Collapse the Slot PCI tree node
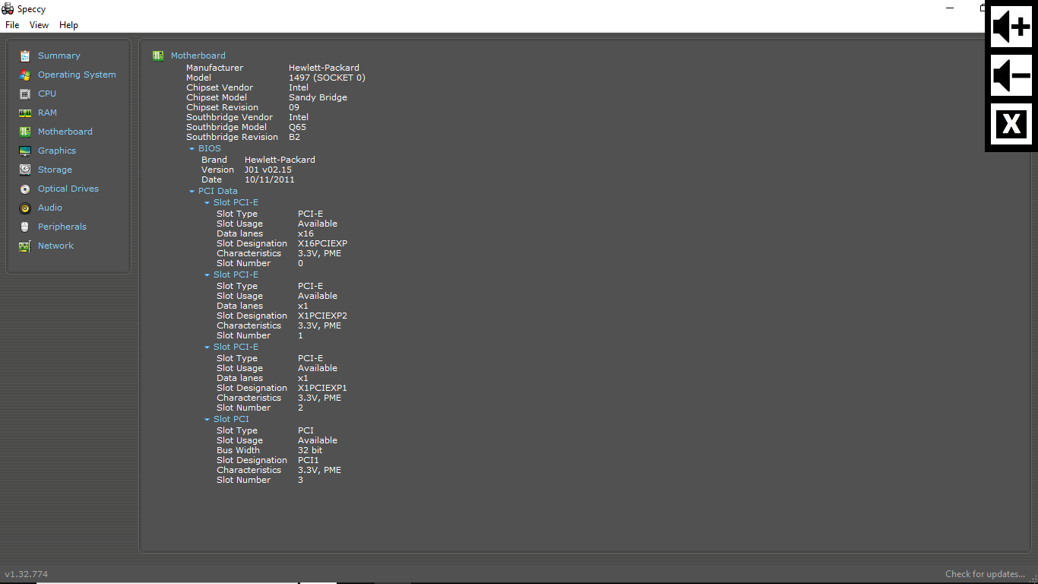Screen dimensions: 1038x584 207,420
